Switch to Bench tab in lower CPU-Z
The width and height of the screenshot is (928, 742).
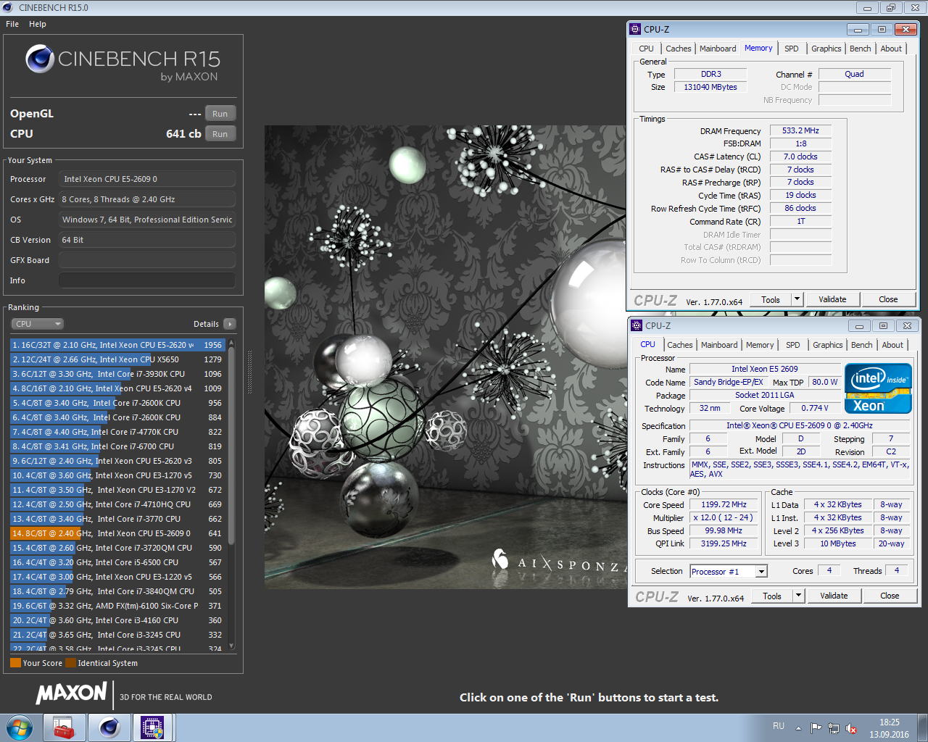[862, 345]
